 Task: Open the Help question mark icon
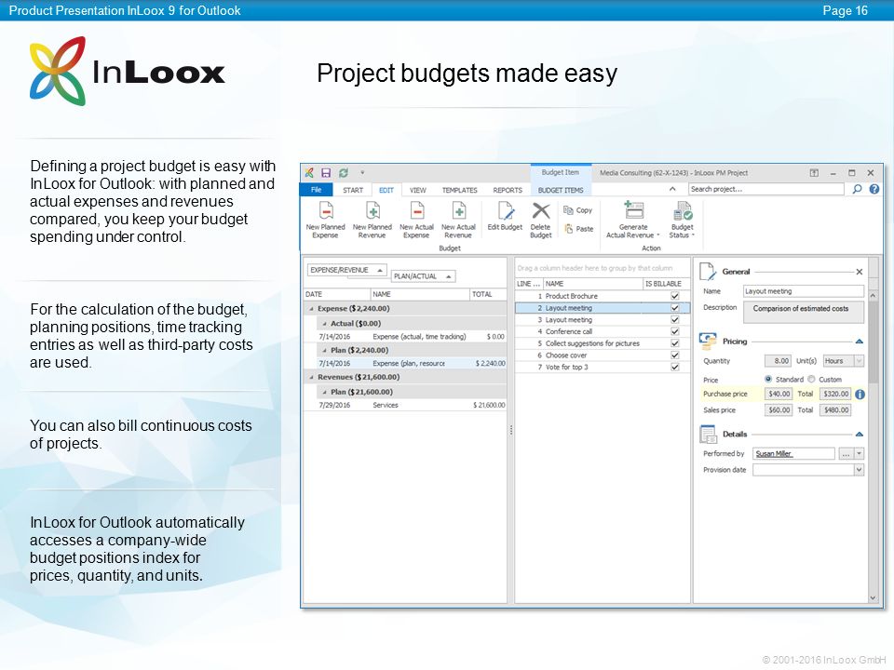coord(874,189)
